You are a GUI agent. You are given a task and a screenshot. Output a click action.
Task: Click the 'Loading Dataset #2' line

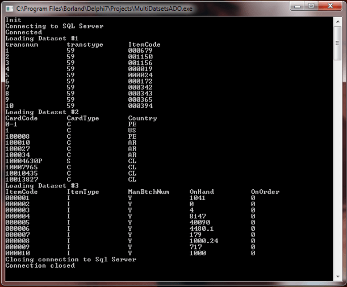pos(42,112)
